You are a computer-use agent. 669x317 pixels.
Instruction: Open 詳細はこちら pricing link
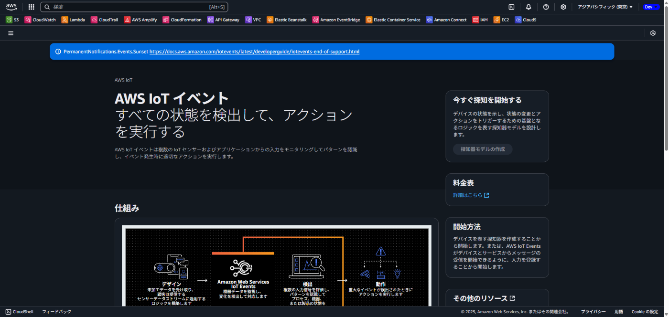click(471, 195)
